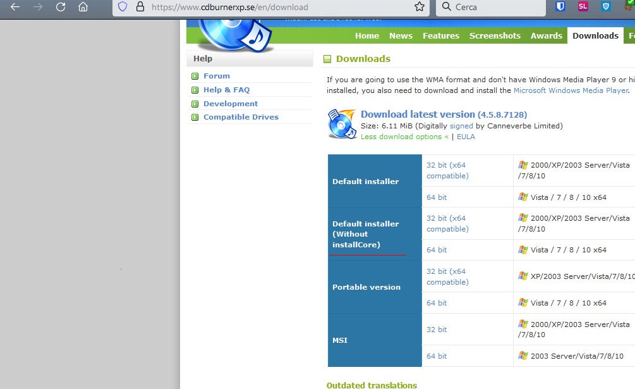Click the Windows flag icon in Portable version 64 bit row
Screen dimensions: 635x389
point(523,302)
